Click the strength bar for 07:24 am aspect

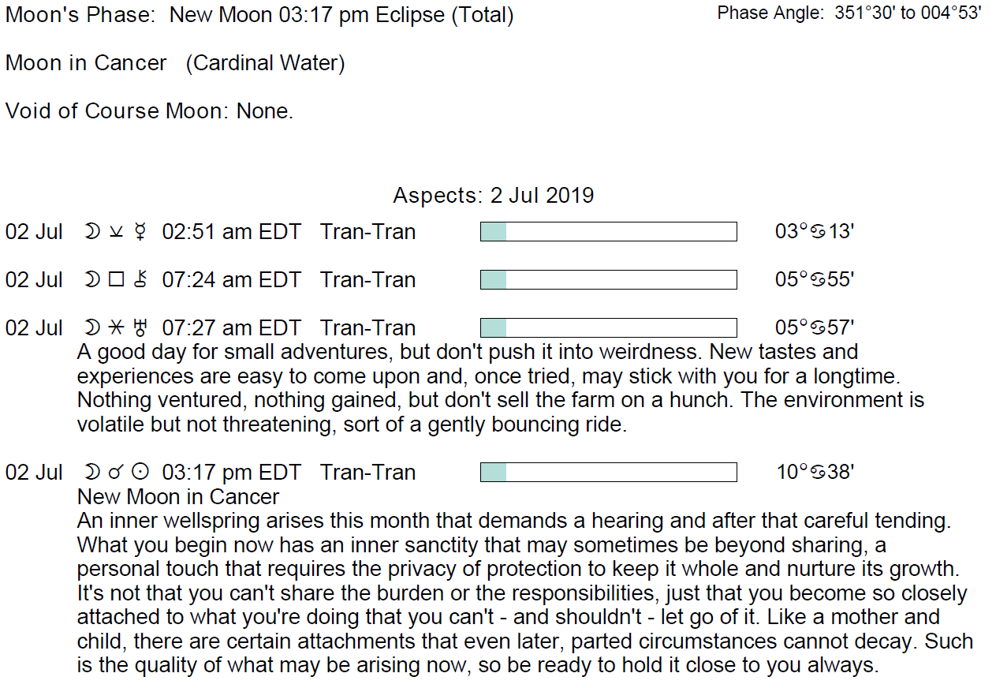coord(608,280)
